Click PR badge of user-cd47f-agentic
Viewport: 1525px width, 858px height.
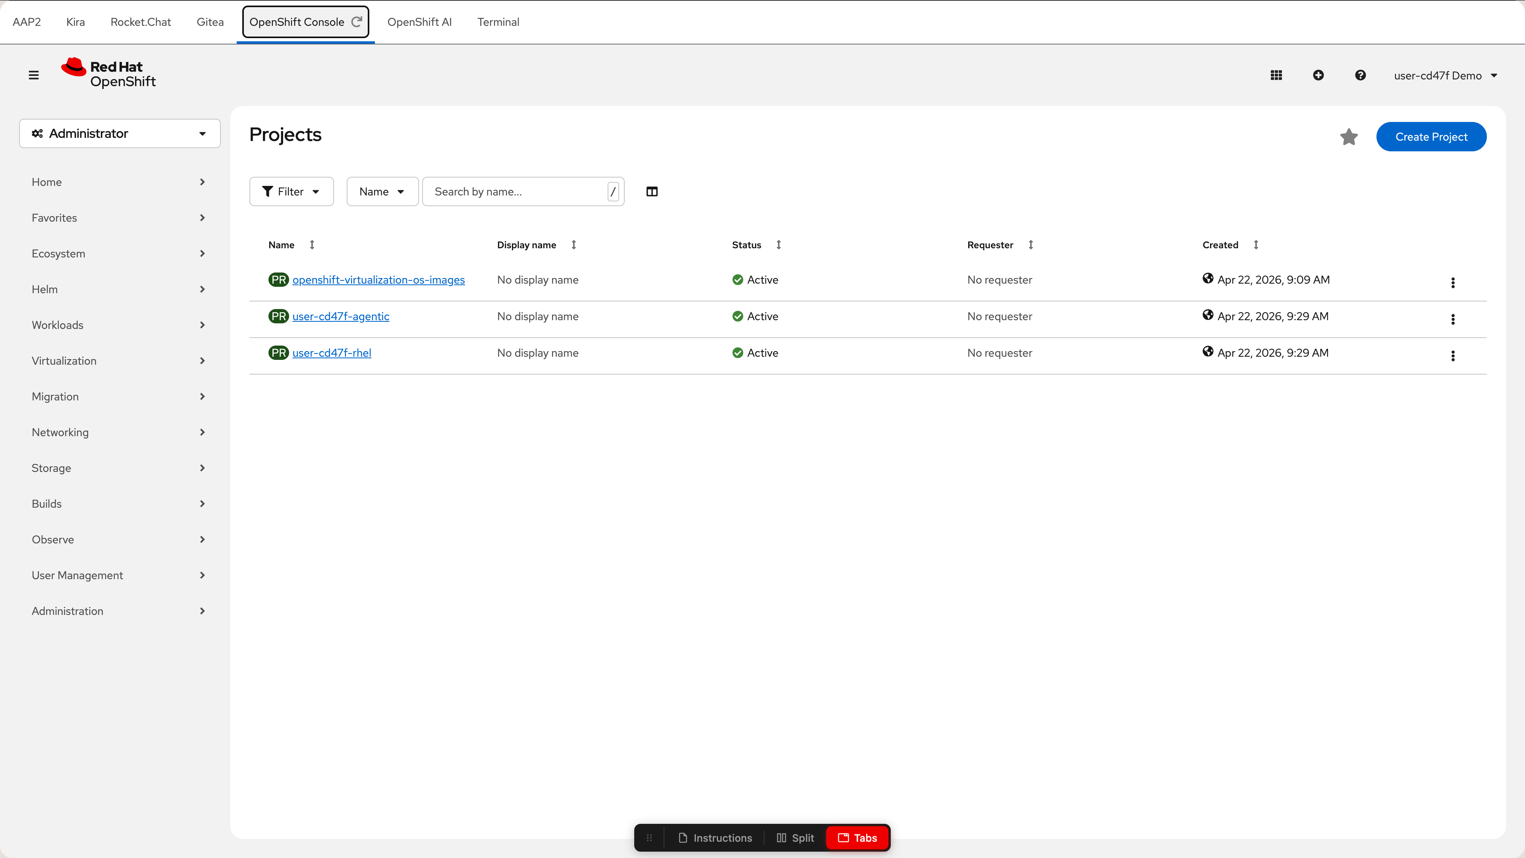coord(278,316)
